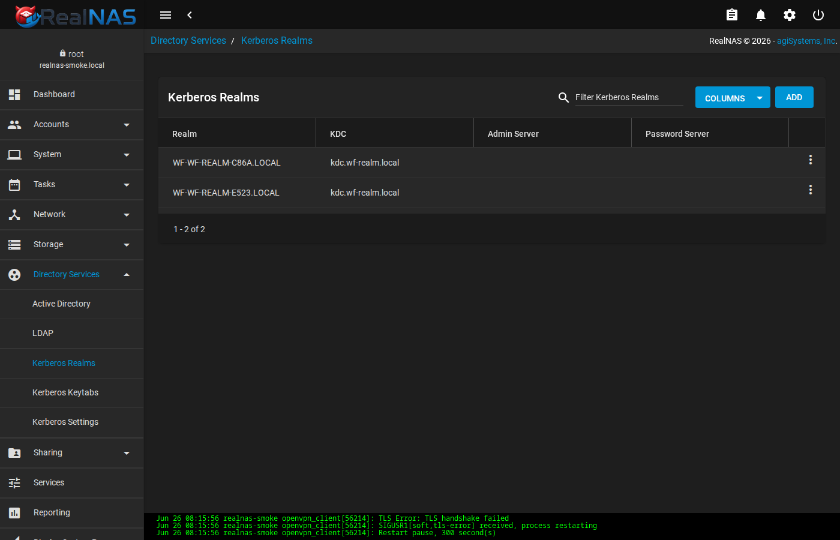This screenshot has height=540, width=840.
Task: Open the alerts bell icon
Action: click(x=761, y=15)
